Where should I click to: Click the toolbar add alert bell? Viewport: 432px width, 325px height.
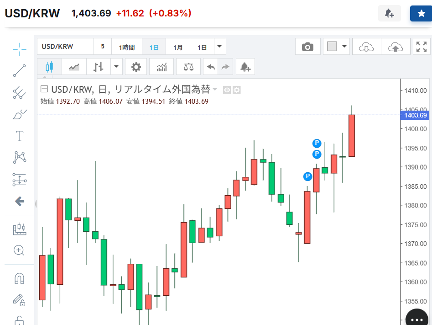coord(245,67)
